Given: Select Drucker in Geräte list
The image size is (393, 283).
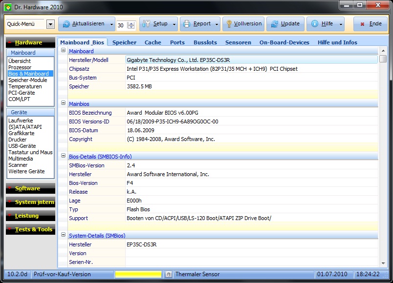Looking at the screenshot, I should point(17,140).
